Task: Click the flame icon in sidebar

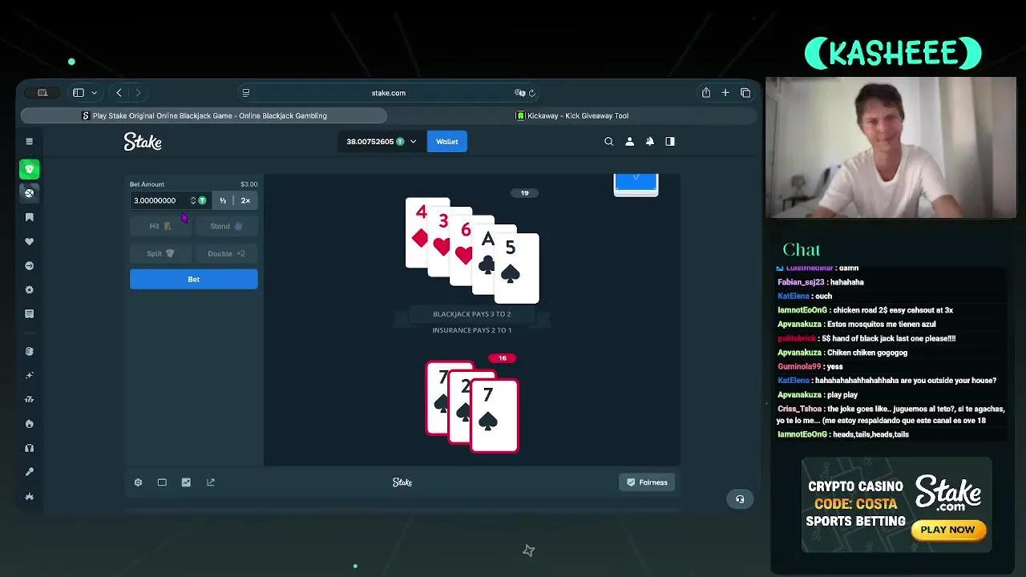Action: (x=30, y=423)
